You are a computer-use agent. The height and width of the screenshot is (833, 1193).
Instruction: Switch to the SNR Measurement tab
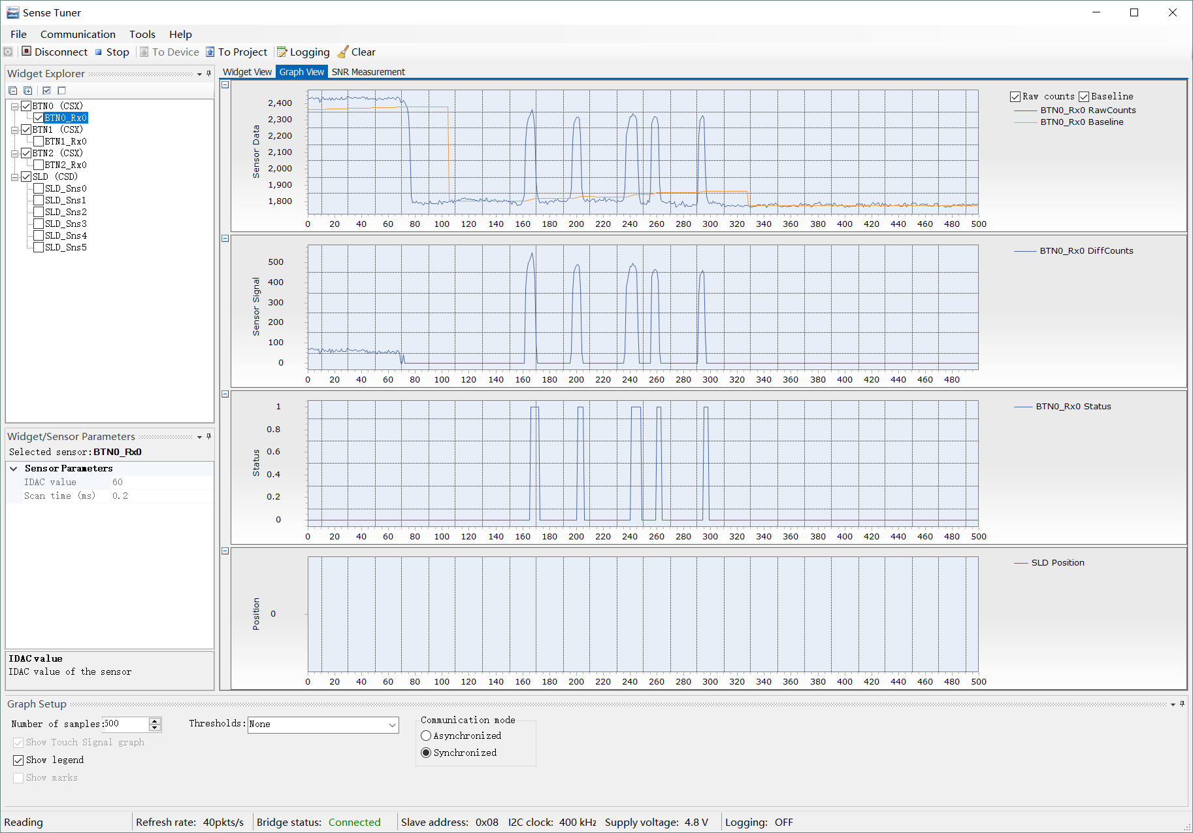pos(368,72)
